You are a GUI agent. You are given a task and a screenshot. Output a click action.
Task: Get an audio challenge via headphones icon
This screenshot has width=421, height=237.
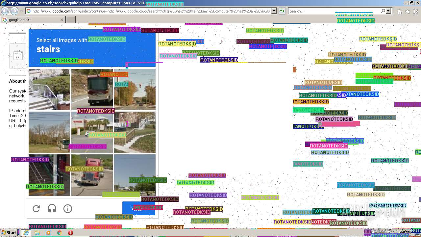[x=52, y=208]
